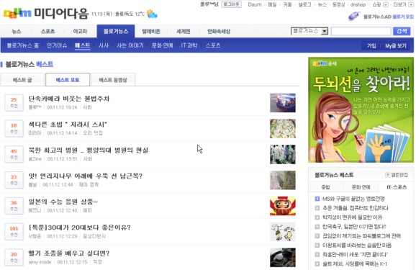Open article 북한 최고의 병원 평양의대 병원의 현실

pos(89,150)
